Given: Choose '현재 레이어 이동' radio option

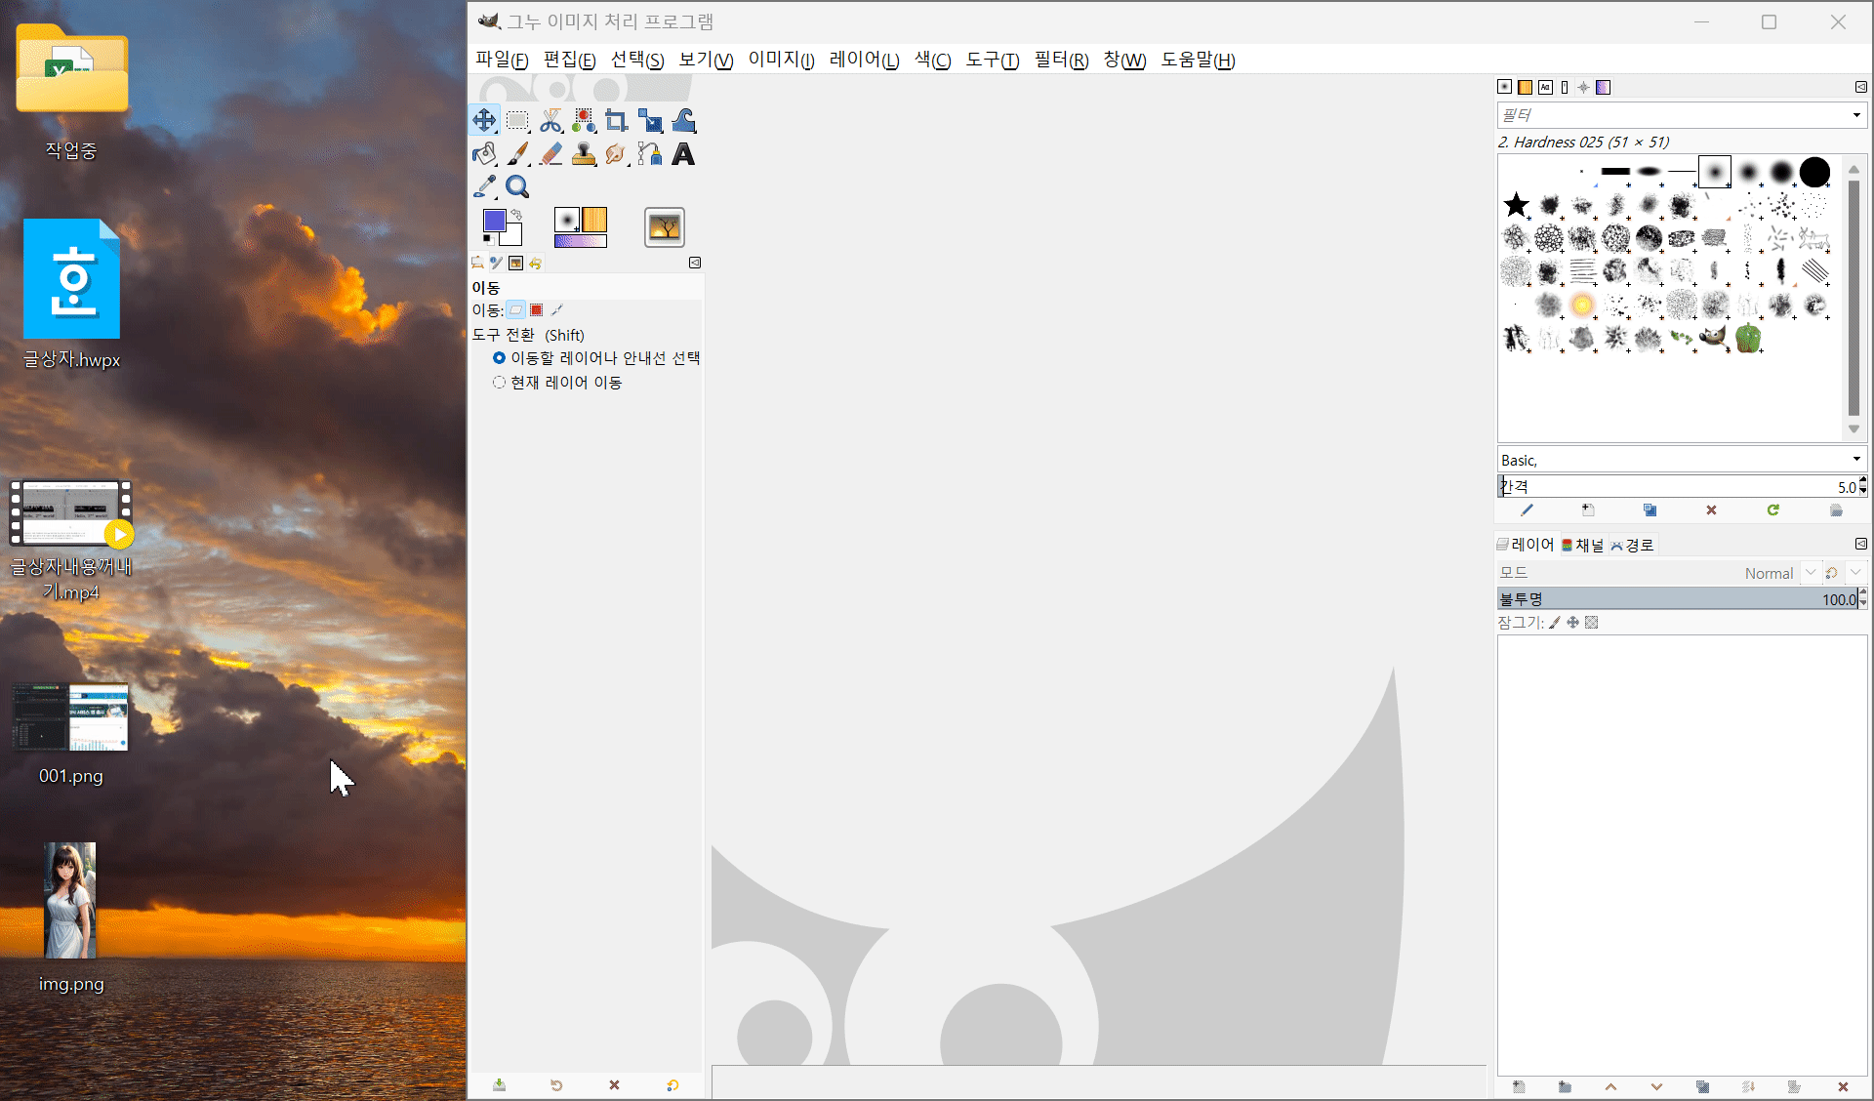Looking at the screenshot, I should [499, 383].
